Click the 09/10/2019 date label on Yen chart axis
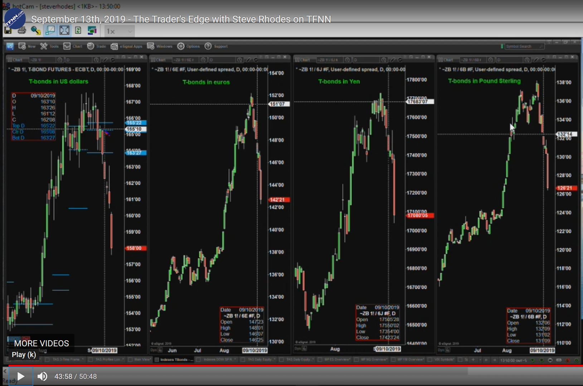 click(x=388, y=349)
